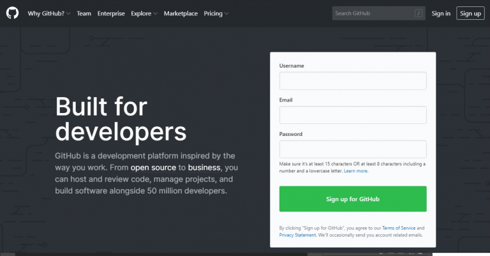The width and height of the screenshot is (490, 256).
Task: Select the Username input field
Action: click(353, 81)
